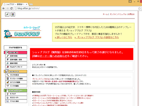Open ブログの設定 from the sidebar
142x106 pixels.
tap(16, 75)
